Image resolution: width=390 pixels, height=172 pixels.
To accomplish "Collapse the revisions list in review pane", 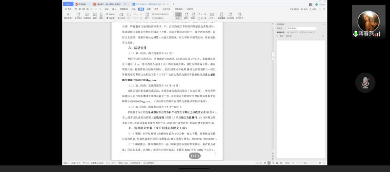I will tap(278, 36).
